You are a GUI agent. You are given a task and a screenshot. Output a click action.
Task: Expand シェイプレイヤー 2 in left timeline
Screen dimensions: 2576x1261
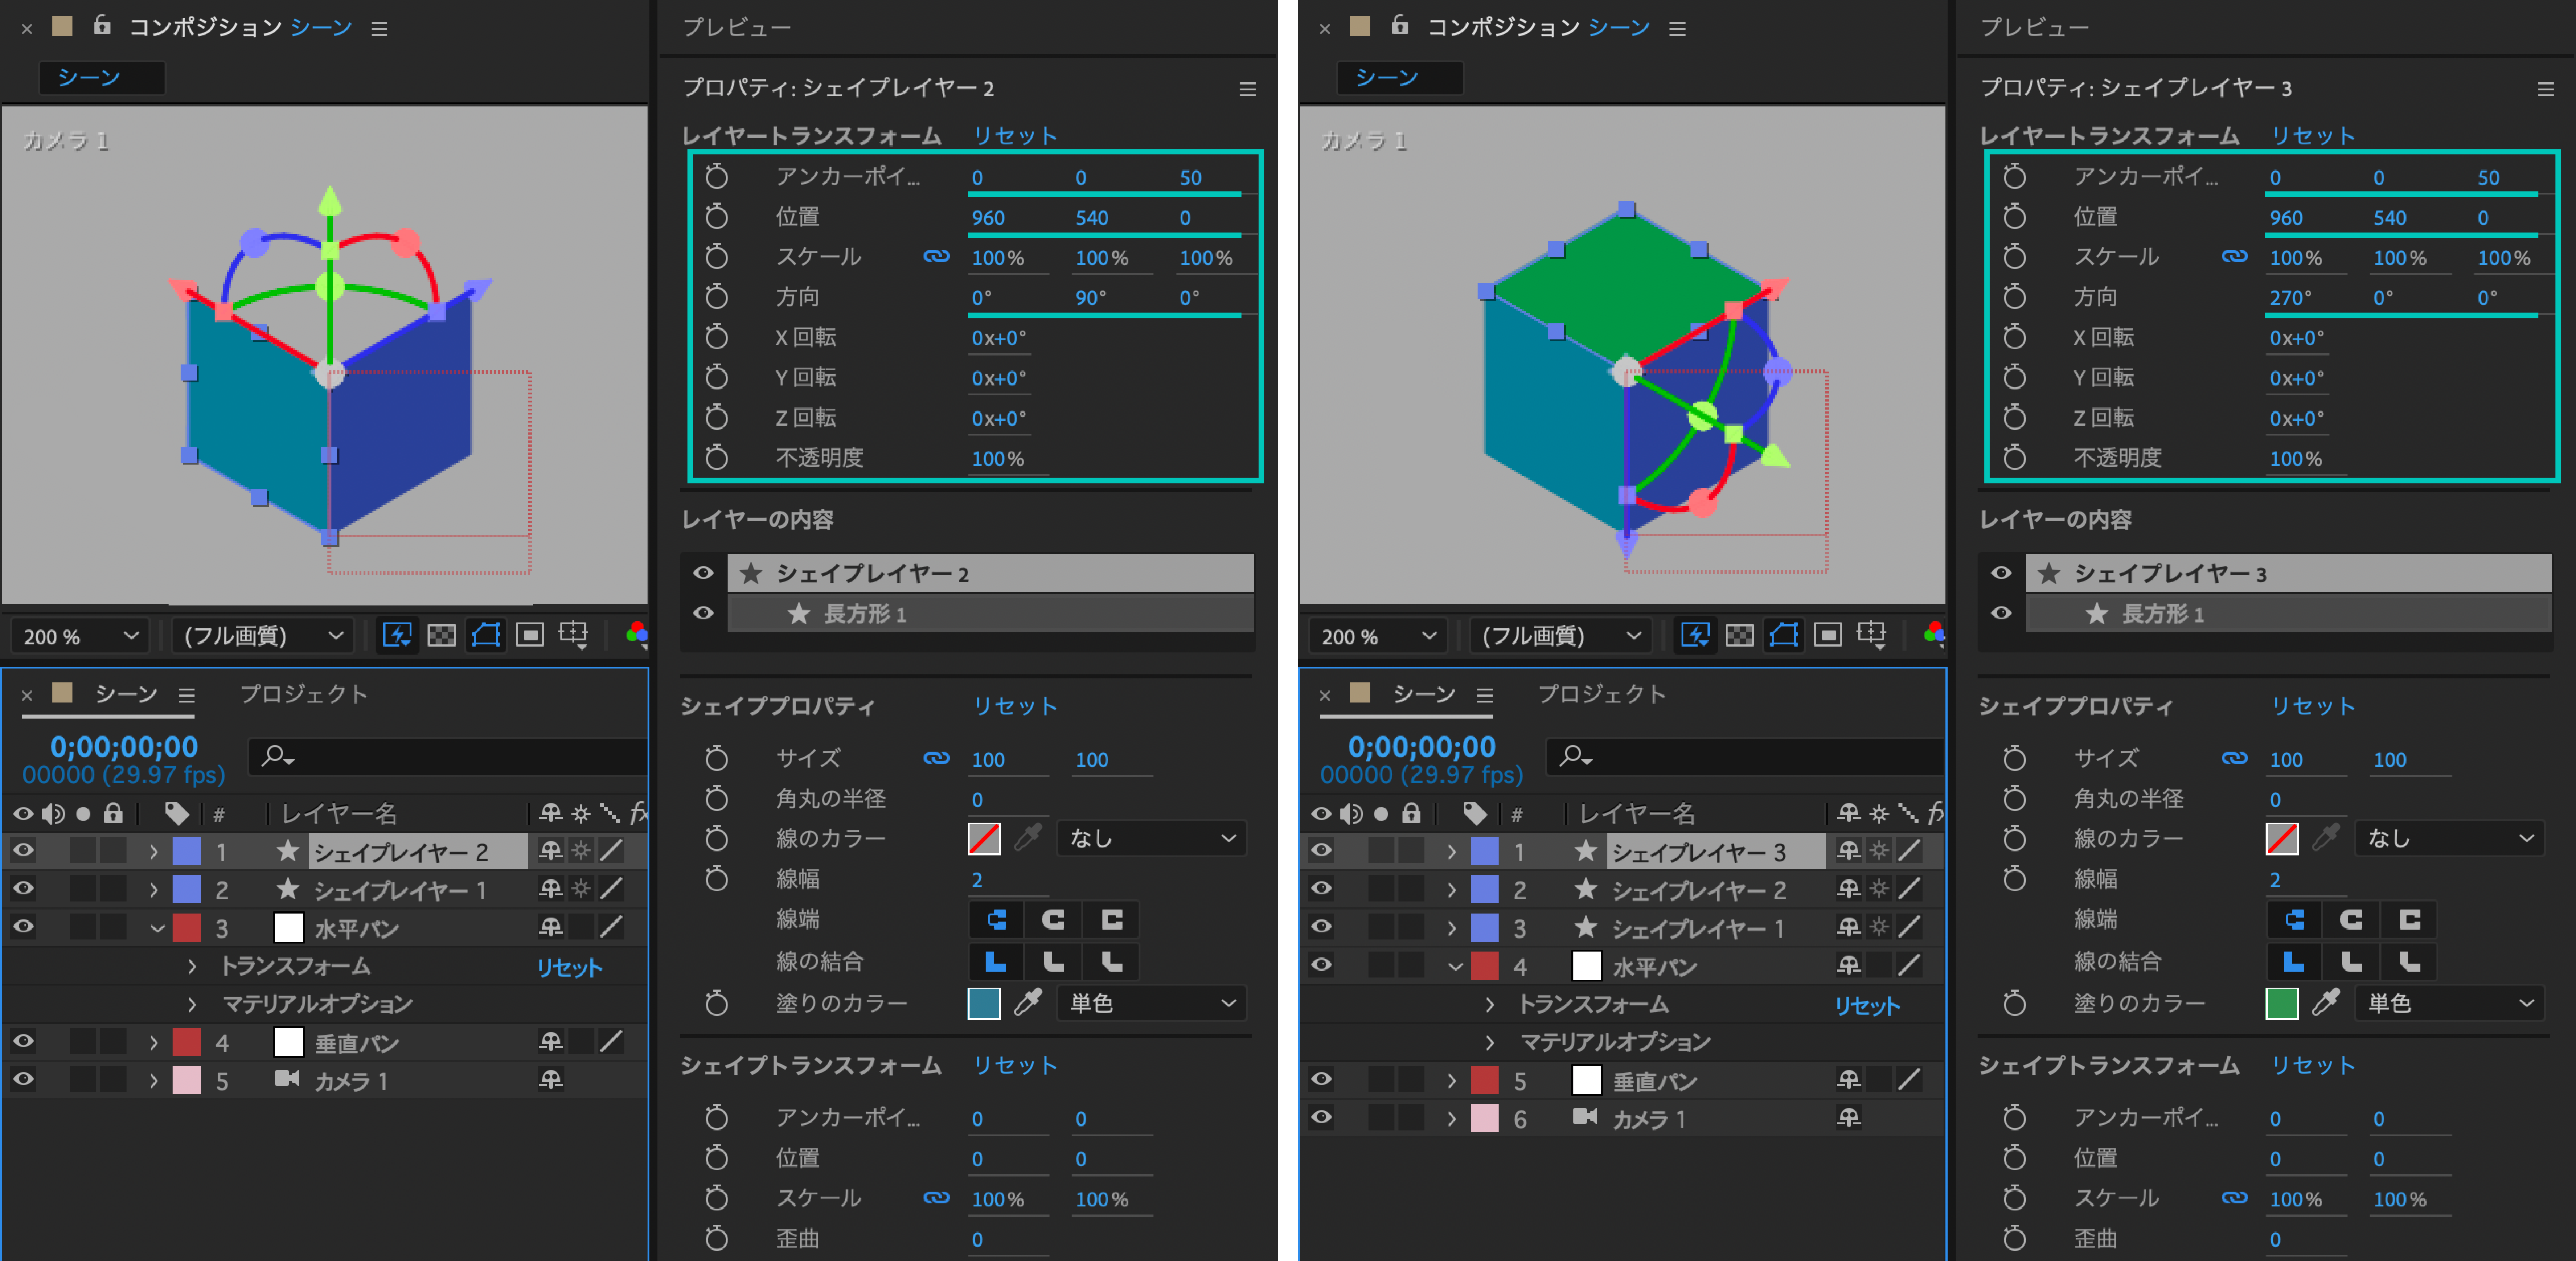click(153, 852)
